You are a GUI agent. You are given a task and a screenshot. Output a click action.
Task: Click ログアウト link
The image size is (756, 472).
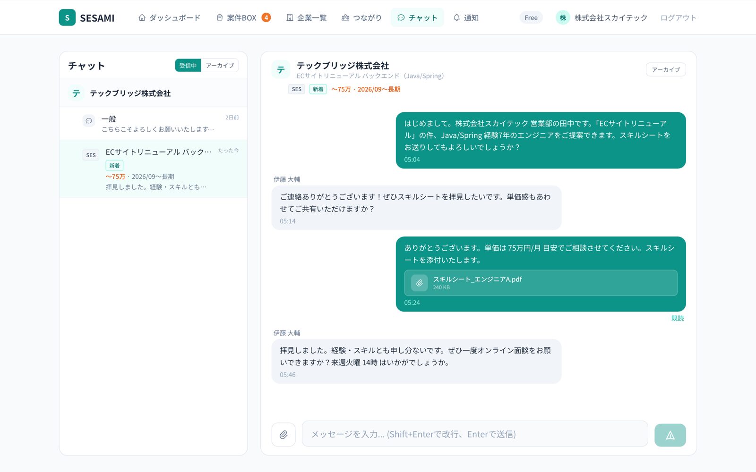pos(679,17)
